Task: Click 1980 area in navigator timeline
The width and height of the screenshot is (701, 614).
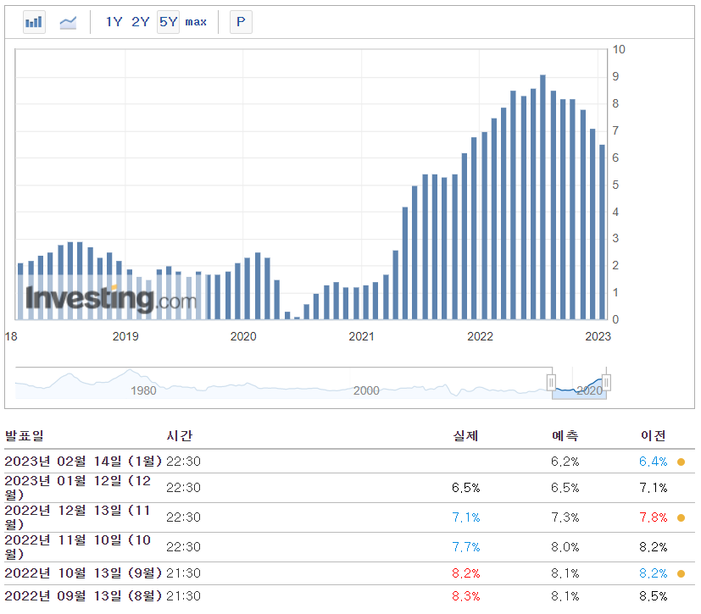Action: 143,390
